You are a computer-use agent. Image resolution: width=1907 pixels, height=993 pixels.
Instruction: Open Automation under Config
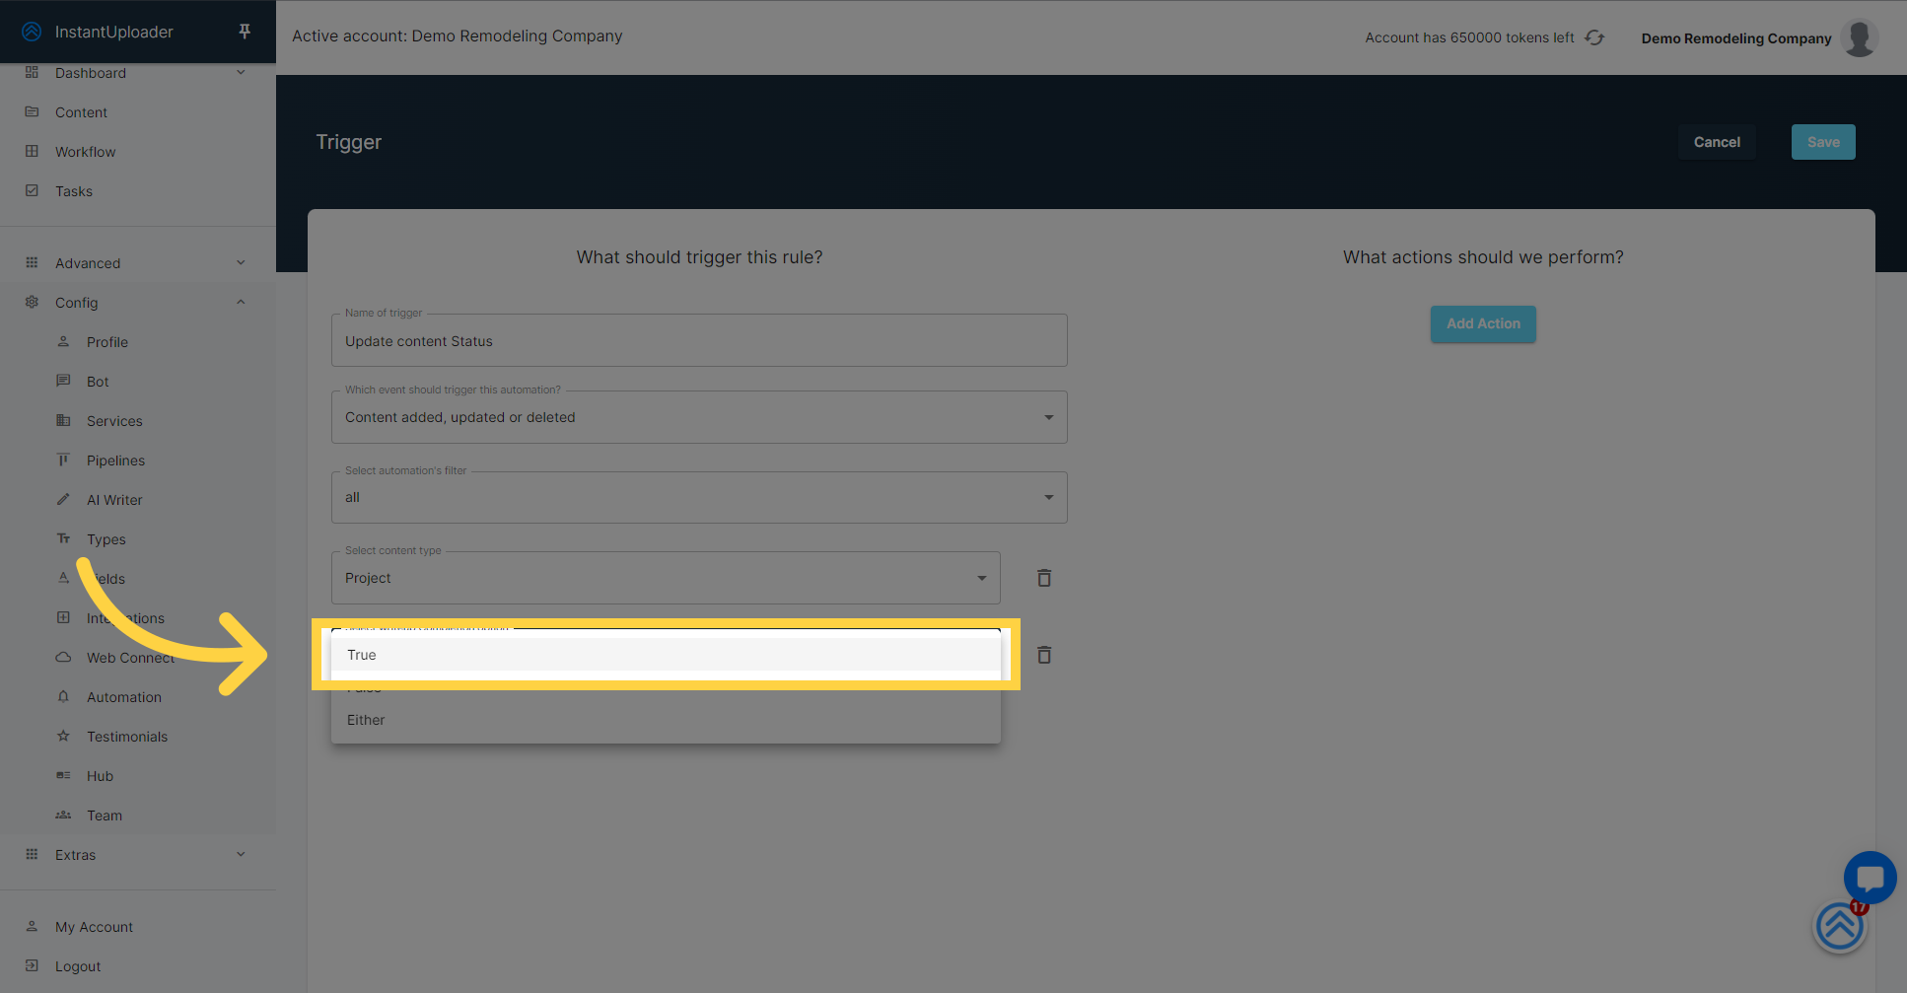point(124,697)
